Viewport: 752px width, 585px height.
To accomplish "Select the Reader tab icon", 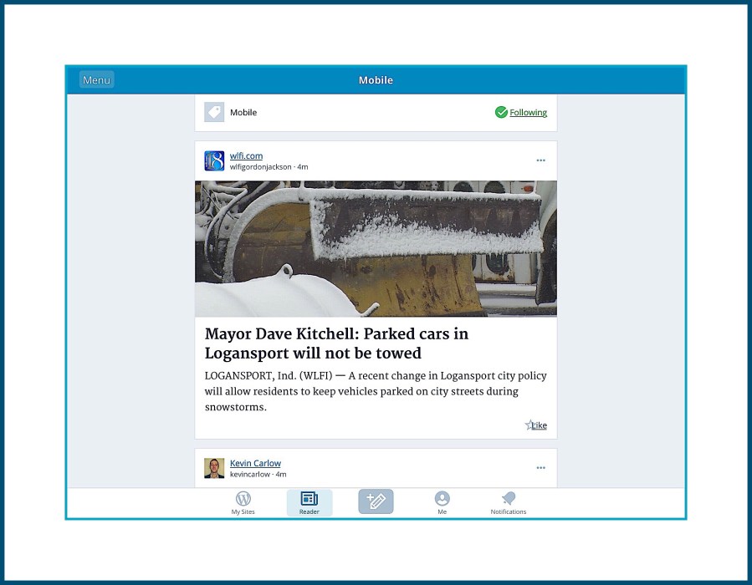I will tap(309, 500).
